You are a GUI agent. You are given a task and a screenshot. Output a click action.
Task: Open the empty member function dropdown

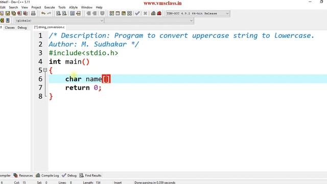click(x=149, y=20)
